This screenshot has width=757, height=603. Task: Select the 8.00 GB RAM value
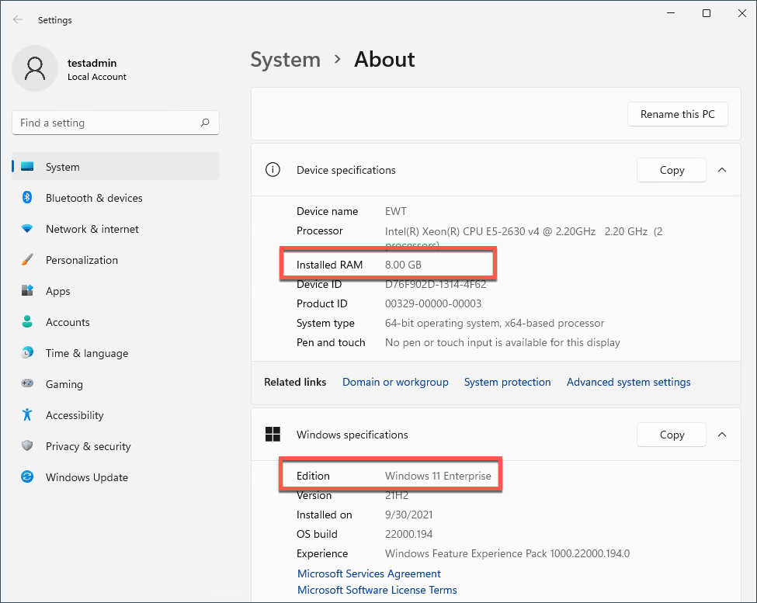pos(403,265)
